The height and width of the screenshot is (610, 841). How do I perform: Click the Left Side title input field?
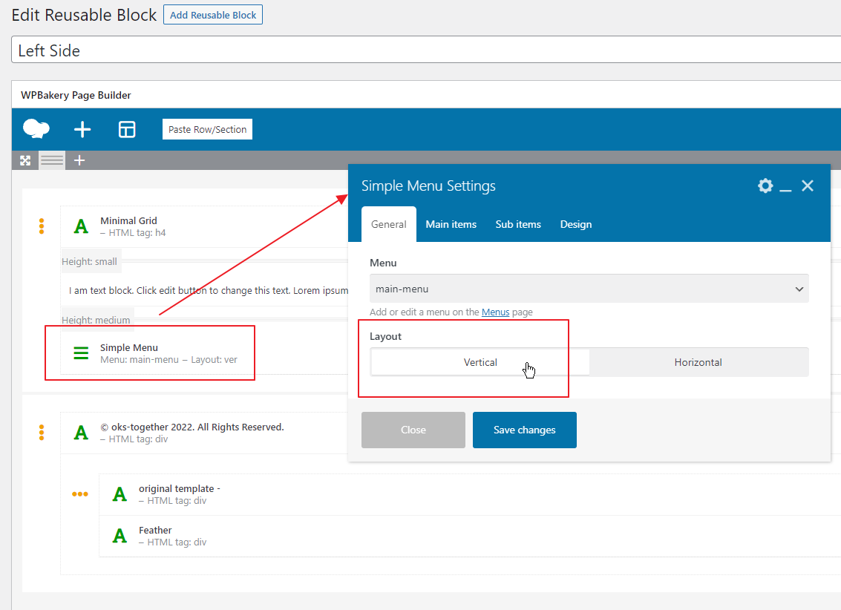[426, 50]
